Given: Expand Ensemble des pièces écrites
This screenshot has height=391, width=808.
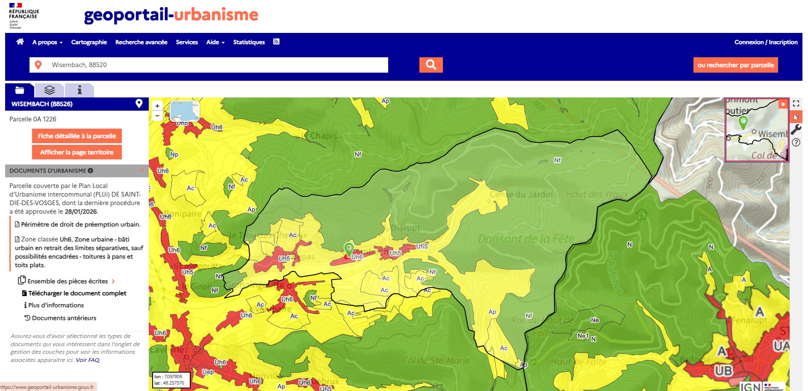Looking at the screenshot, I should tap(66, 281).
